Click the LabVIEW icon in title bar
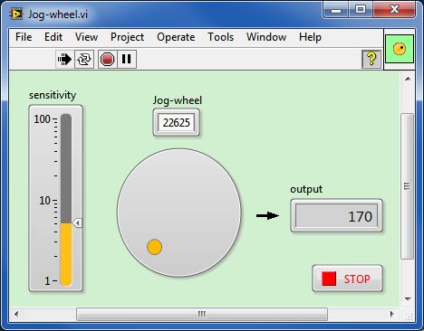This screenshot has height=331, width=424. (15, 14)
